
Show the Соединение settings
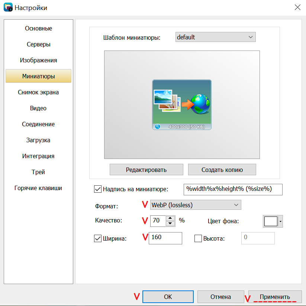39,124
